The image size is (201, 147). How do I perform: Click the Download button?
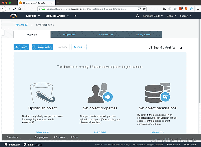pos(62,47)
